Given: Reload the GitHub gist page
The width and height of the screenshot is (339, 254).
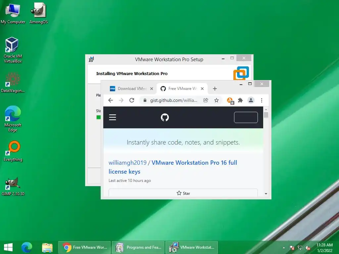Looking at the screenshot, I should pyautogui.click(x=132, y=100).
